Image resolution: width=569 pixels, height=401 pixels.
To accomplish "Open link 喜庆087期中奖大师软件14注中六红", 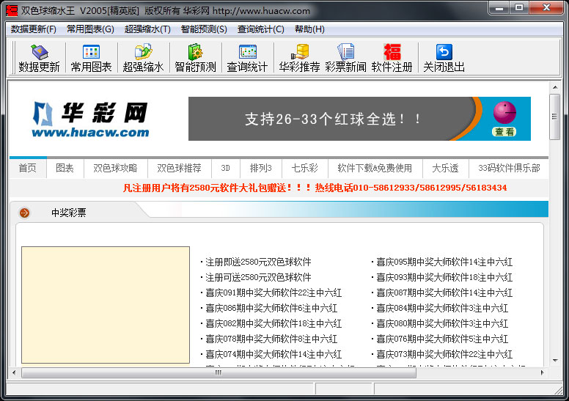I will (444, 293).
